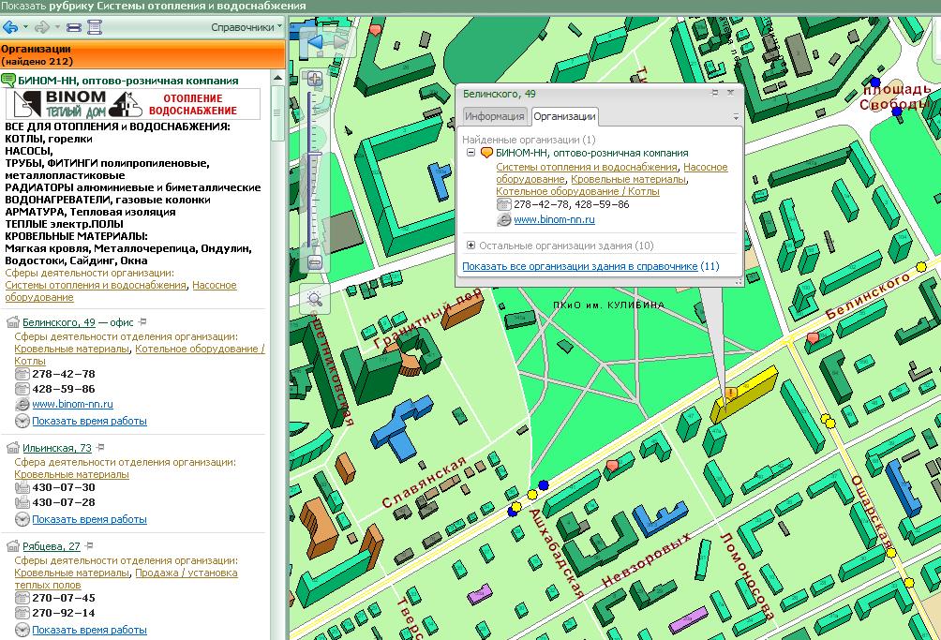941x640 pixels.
Task: Click the pin icon after Рябцева, 27
Action: [x=89, y=546]
